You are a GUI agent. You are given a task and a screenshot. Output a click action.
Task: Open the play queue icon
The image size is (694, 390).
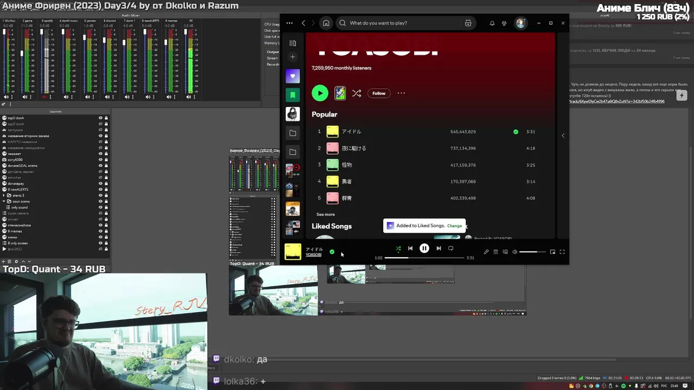(496, 252)
